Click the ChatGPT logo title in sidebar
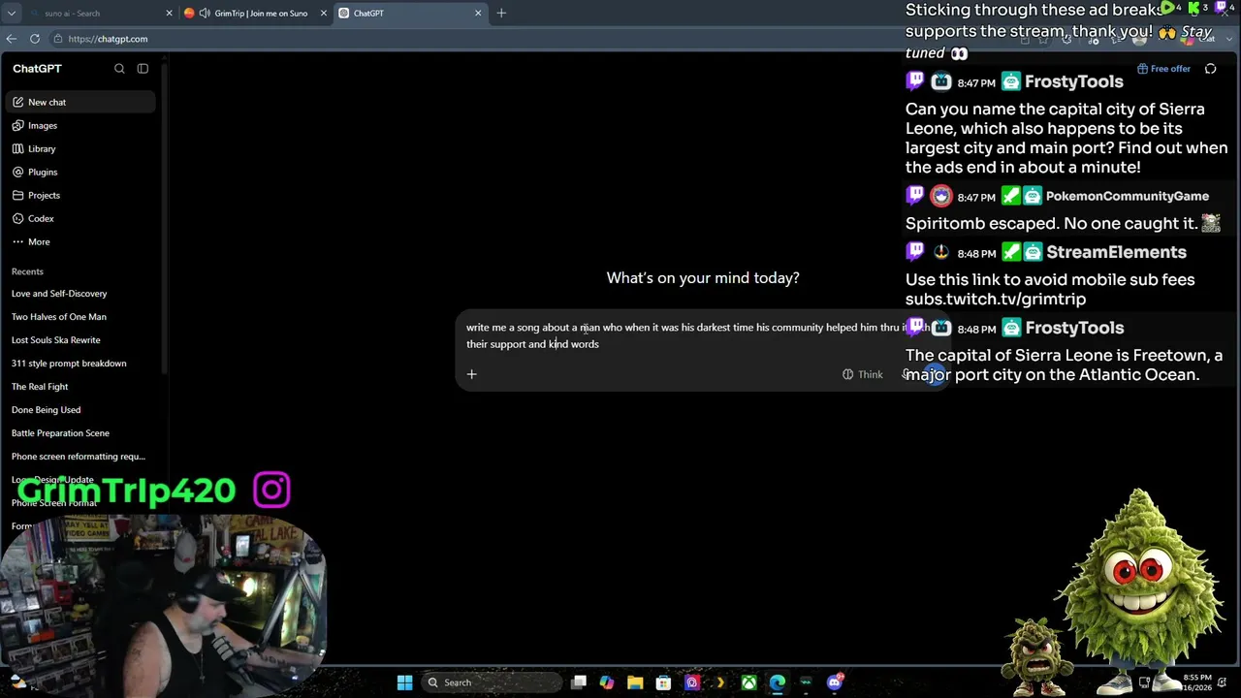 (x=37, y=69)
